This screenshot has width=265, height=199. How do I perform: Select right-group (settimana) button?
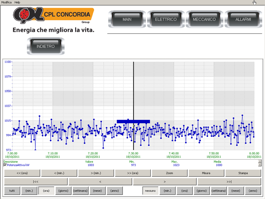(219, 191)
